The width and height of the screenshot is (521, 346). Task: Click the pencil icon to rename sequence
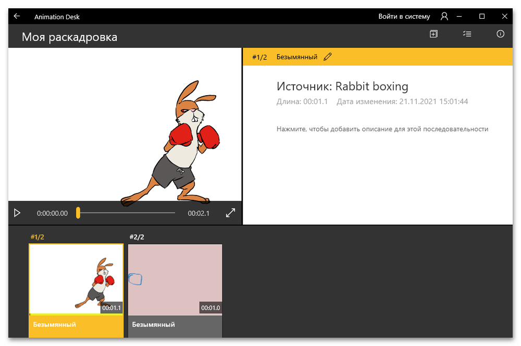click(x=327, y=57)
